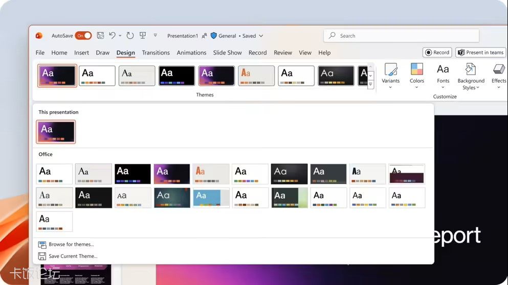Screen dimensions: 508x285
Task: Select the second white theme thumbnail in ribbon
Action: tap(97, 76)
